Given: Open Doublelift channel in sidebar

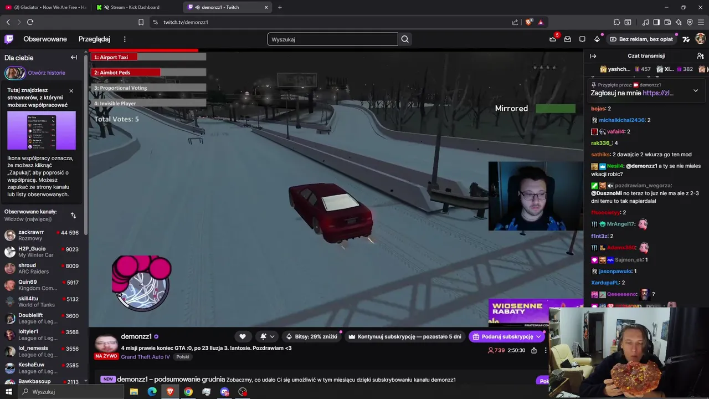Looking at the screenshot, I should [x=42, y=318].
